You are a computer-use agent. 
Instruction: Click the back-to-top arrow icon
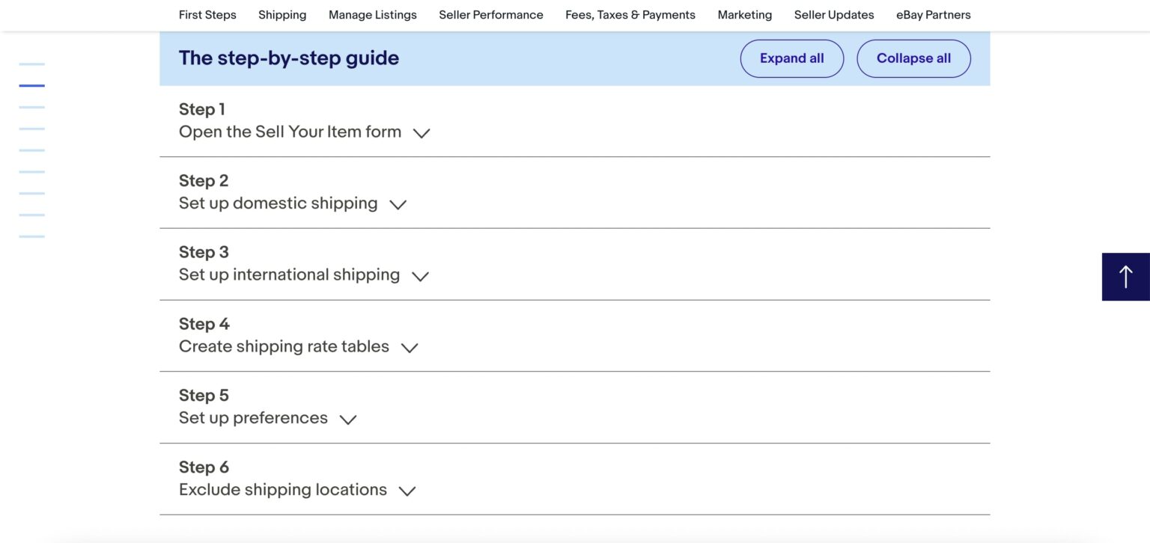[1126, 276]
